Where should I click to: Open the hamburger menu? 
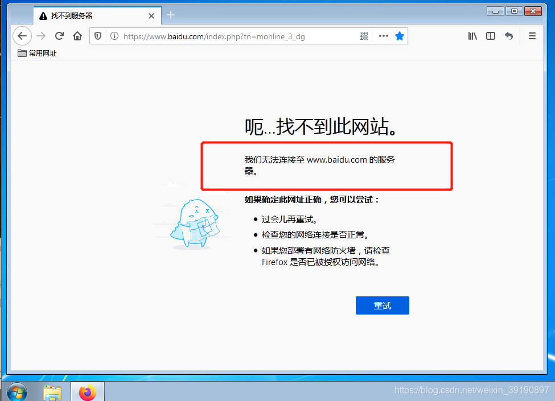532,35
